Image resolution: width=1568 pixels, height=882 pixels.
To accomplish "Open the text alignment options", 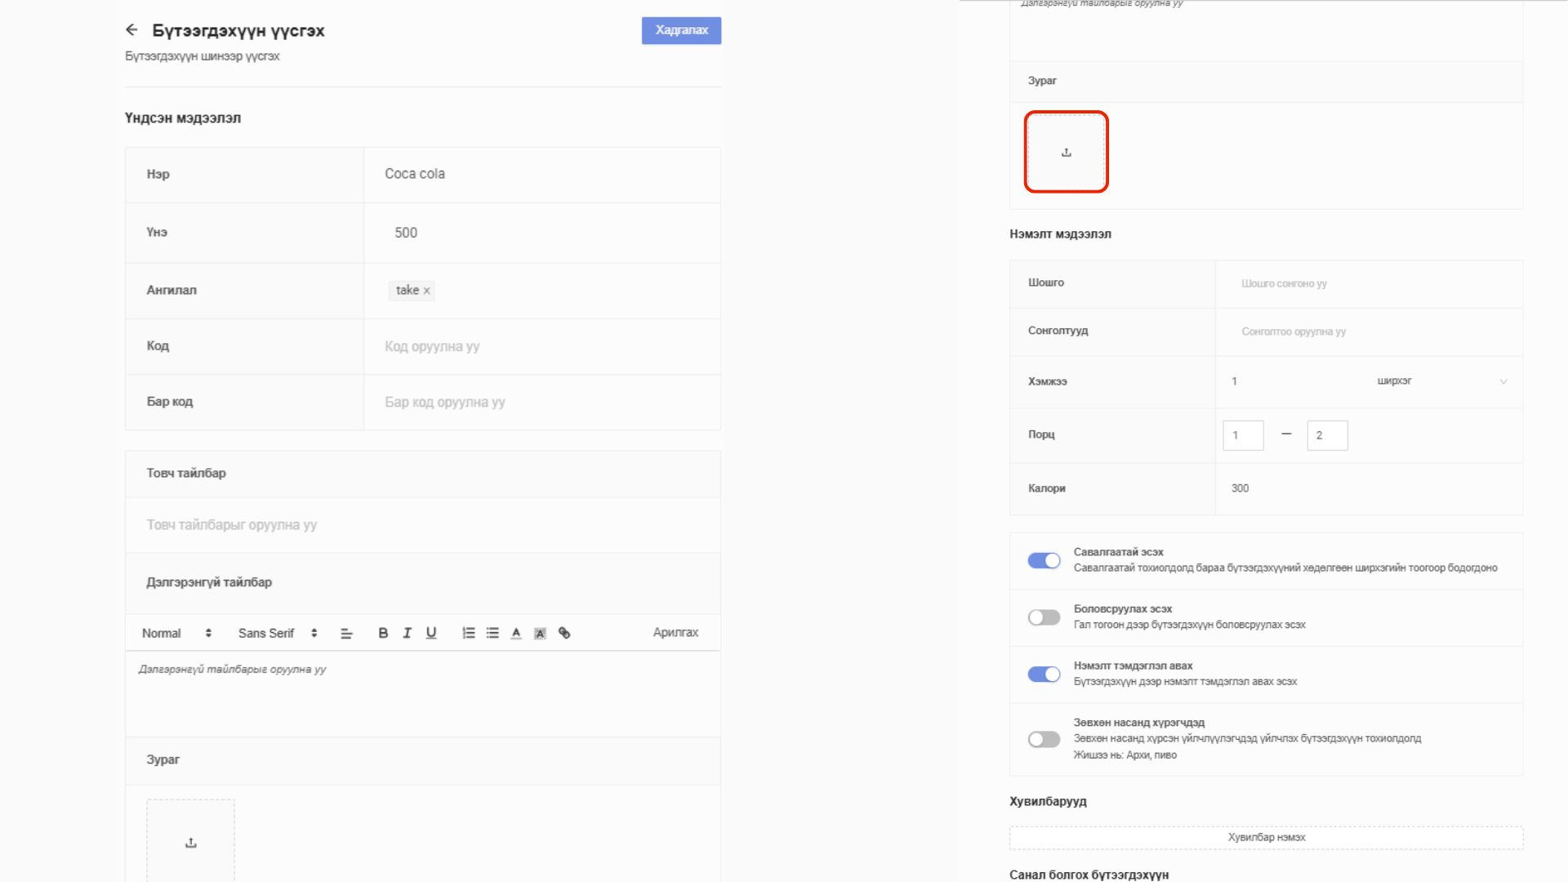I will [x=346, y=633].
